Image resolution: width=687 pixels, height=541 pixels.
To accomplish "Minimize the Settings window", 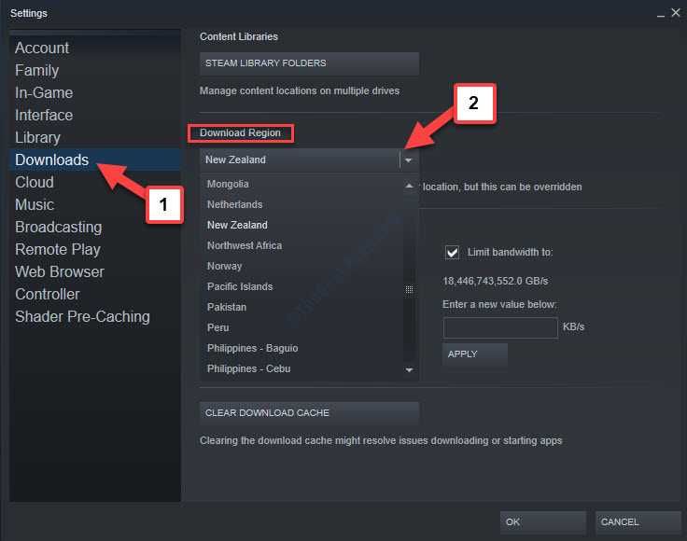I will click(x=661, y=14).
